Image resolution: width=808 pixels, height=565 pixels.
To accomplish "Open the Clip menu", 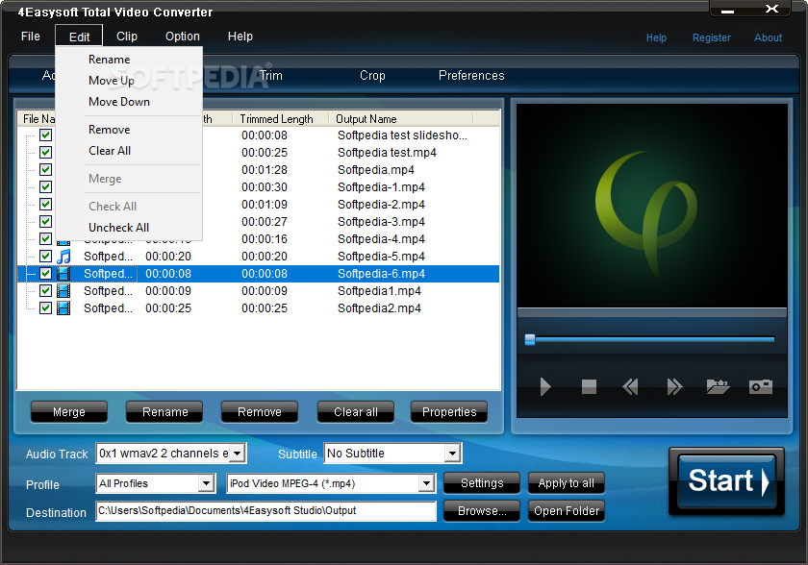I will pyautogui.click(x=127, y=37).
